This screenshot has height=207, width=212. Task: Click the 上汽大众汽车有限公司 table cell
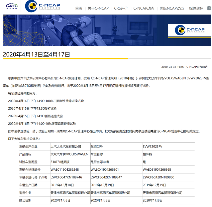pos(70,147)
